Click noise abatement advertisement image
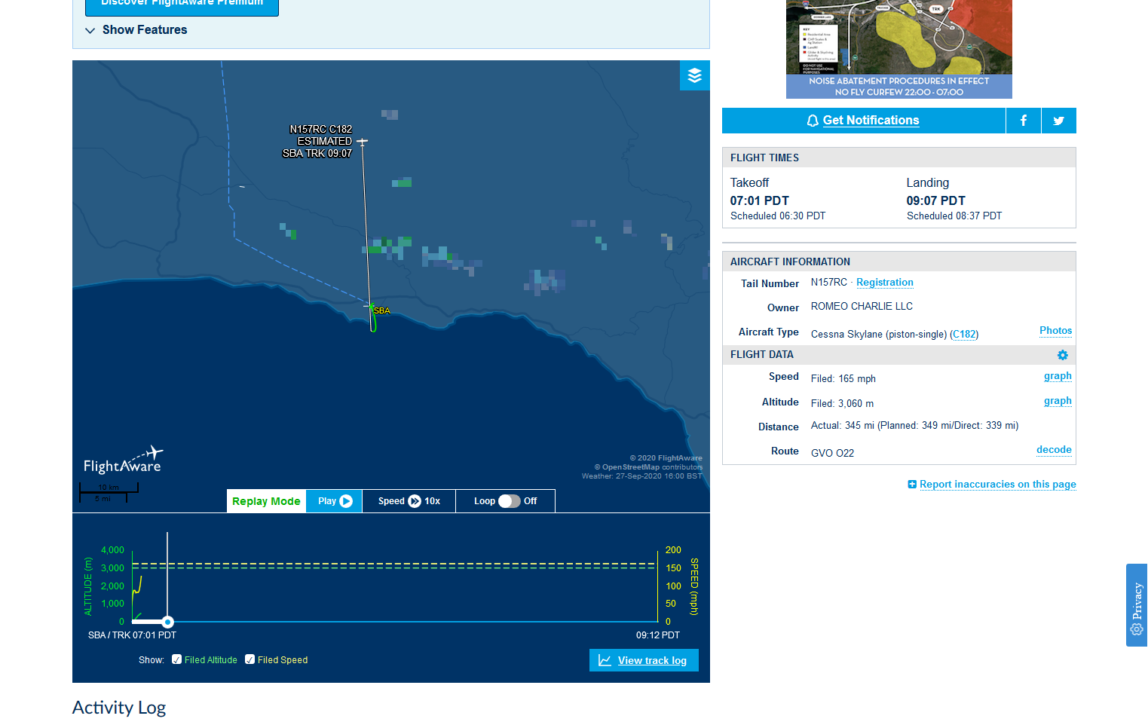The width and height of the screenshot is (1148, 728). [x=899, y=49]
